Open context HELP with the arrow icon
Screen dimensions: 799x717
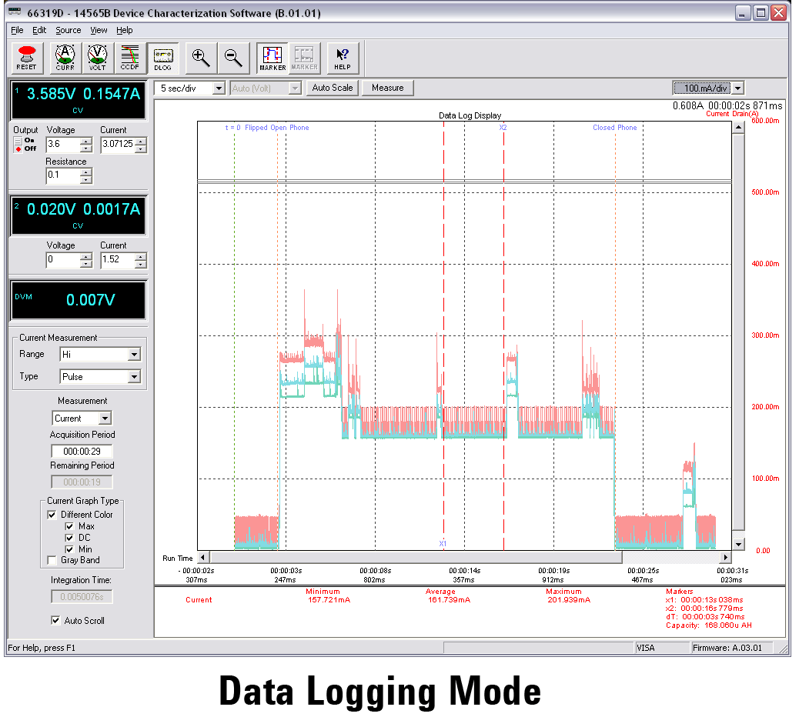pyautogui.click(x=341, y=57)
